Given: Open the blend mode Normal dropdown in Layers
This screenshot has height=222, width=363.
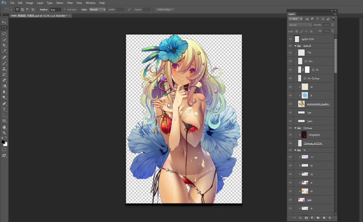Looking at the screenshot, I should point(300,25).
